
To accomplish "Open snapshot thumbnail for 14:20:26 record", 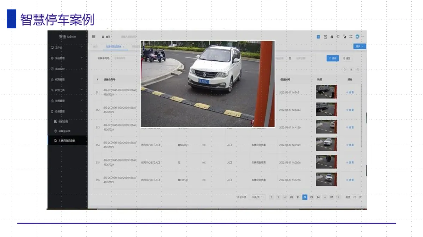I will point(326,162).
